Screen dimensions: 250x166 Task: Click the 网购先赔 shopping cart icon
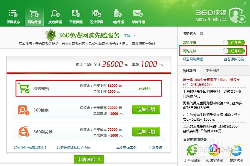point(24,88)
